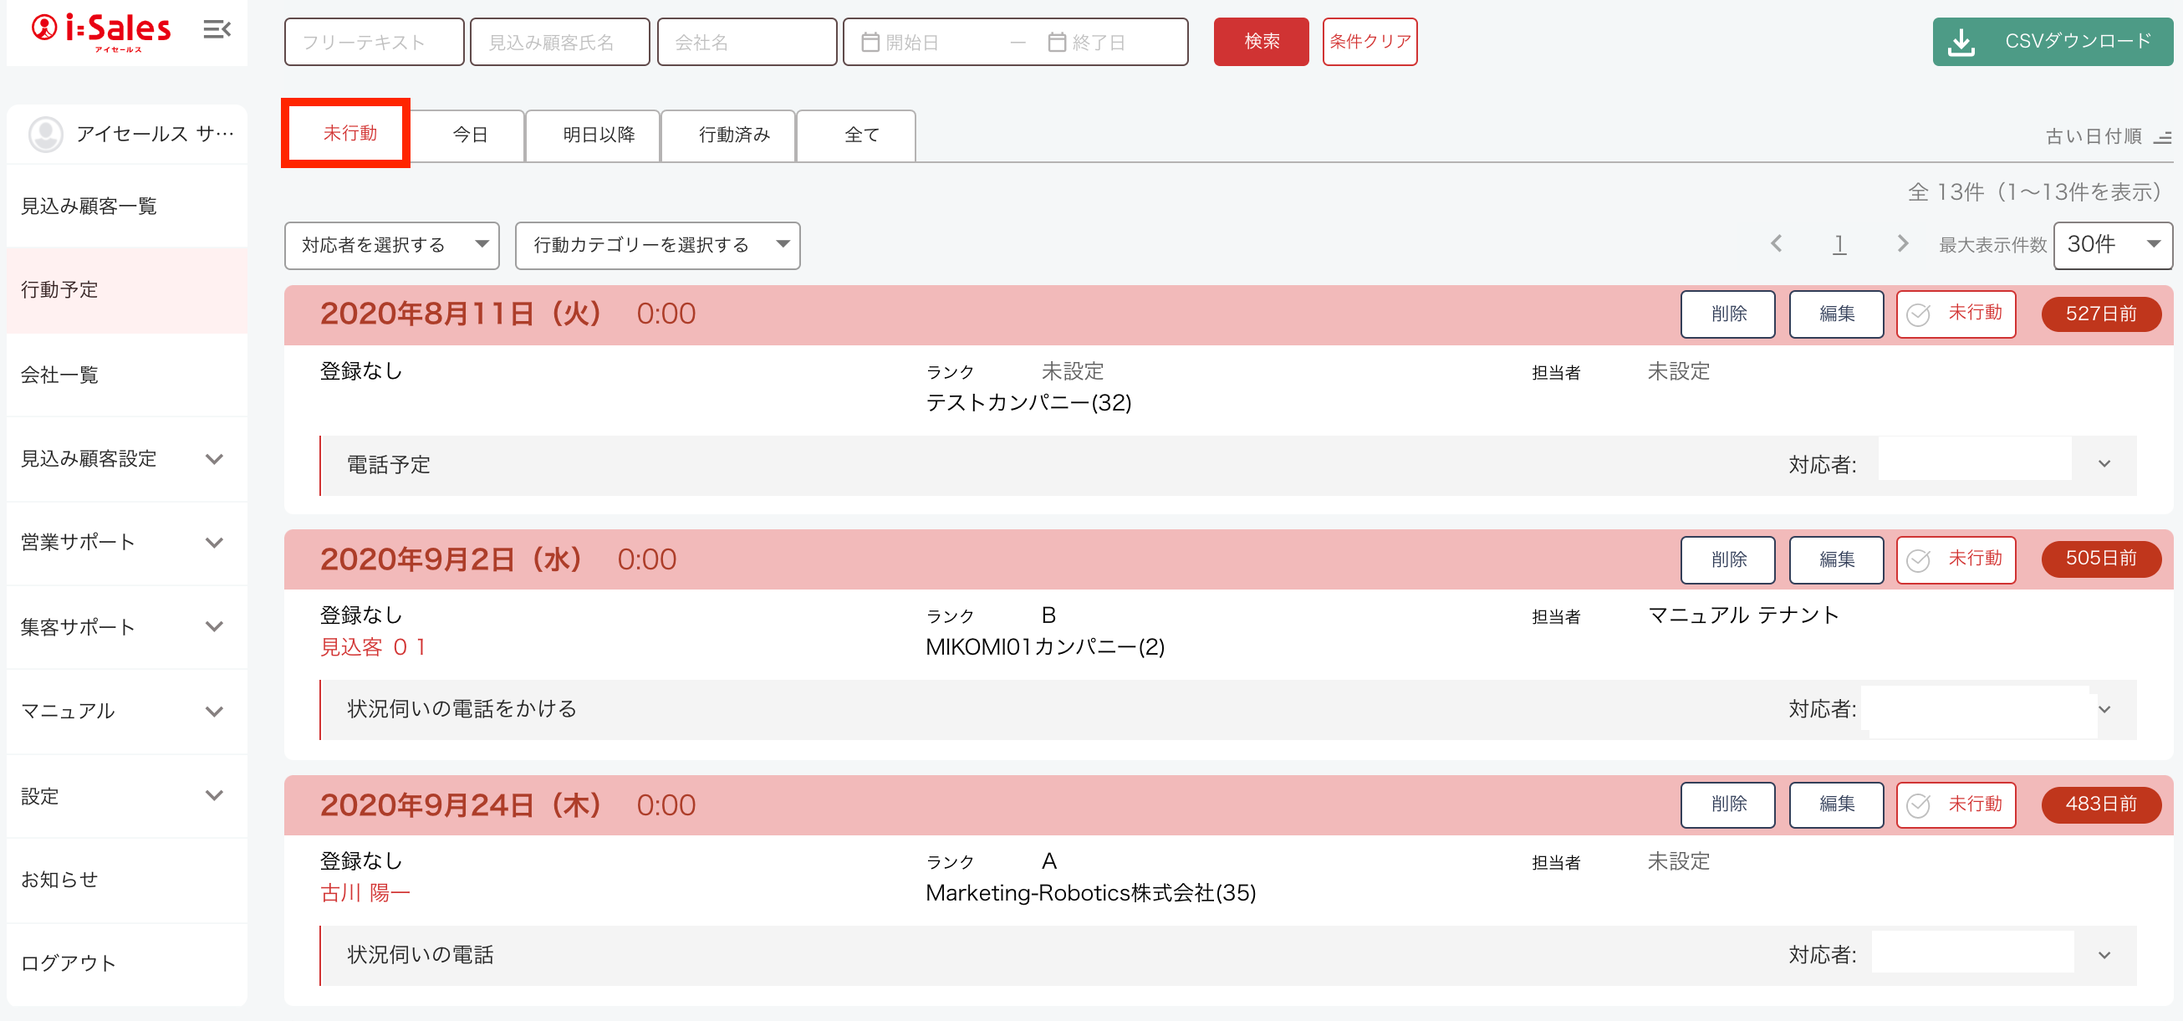Go to next page arrow
The image size is (2183, 1021).
tap(1903, 244)
